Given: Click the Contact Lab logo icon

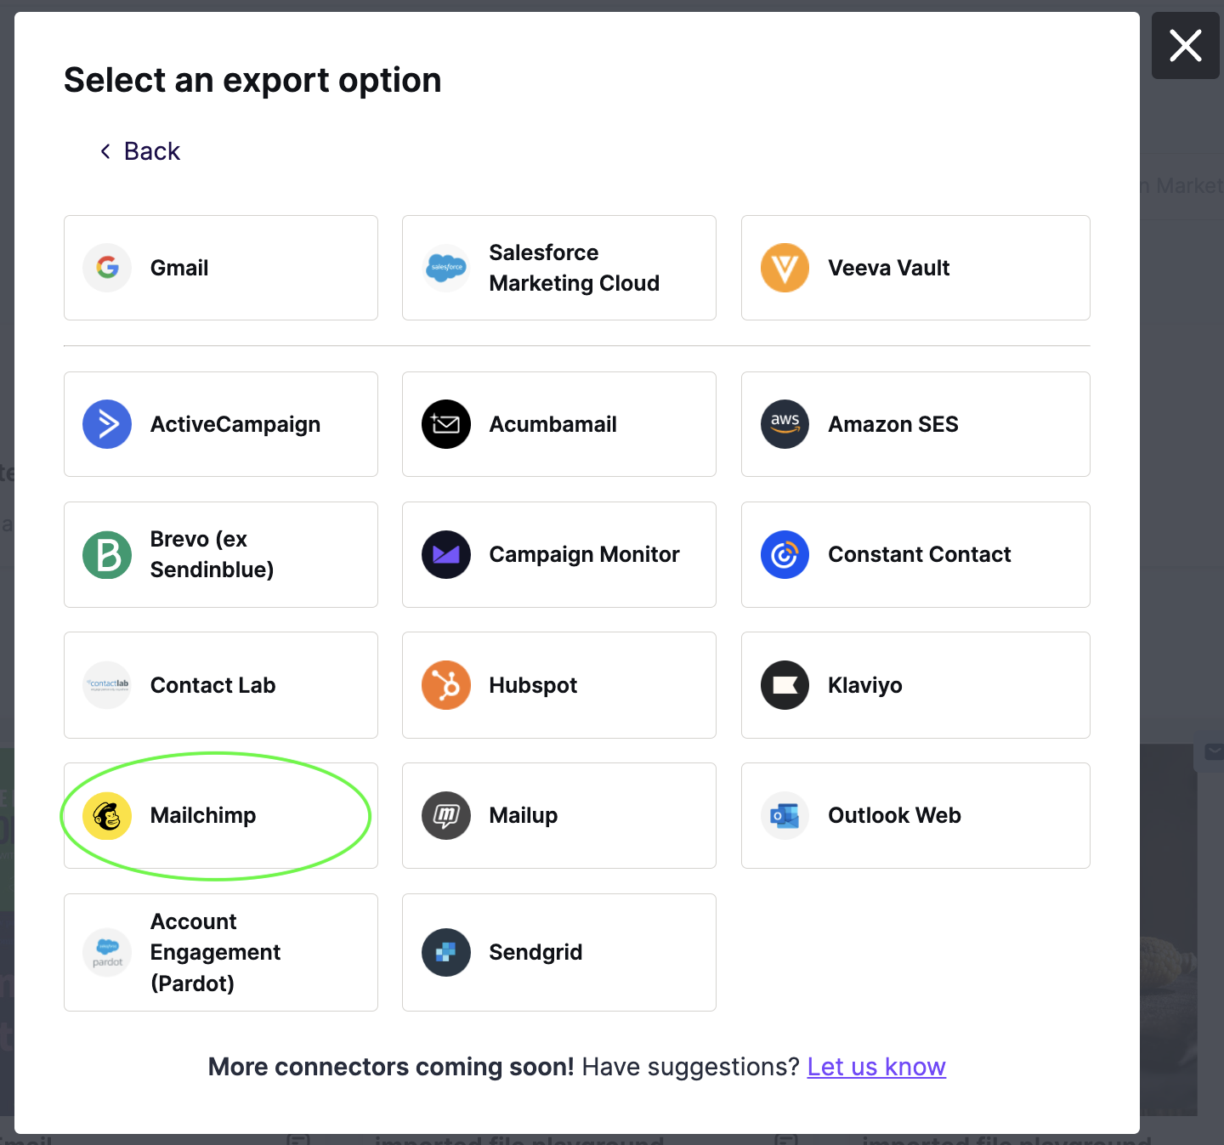Looking at the screenshot, I should click(x=107, y=685).
